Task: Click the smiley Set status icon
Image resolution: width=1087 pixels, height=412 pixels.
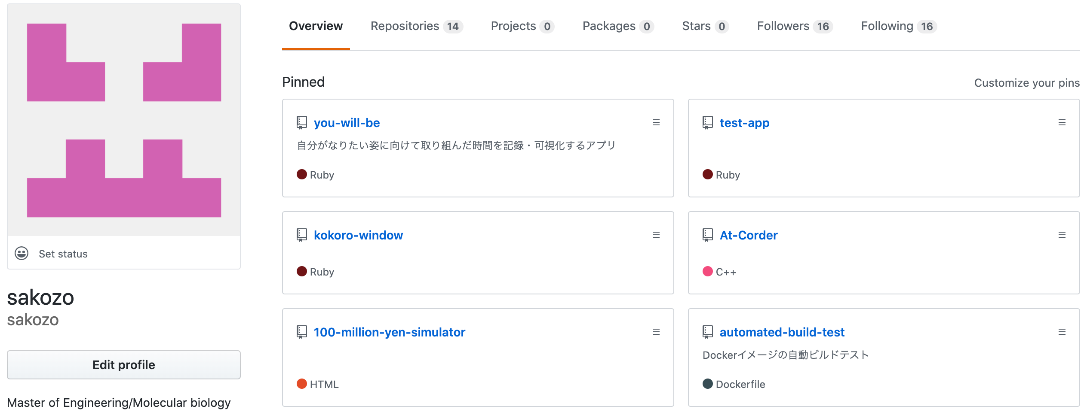Action: pos(21,253)
